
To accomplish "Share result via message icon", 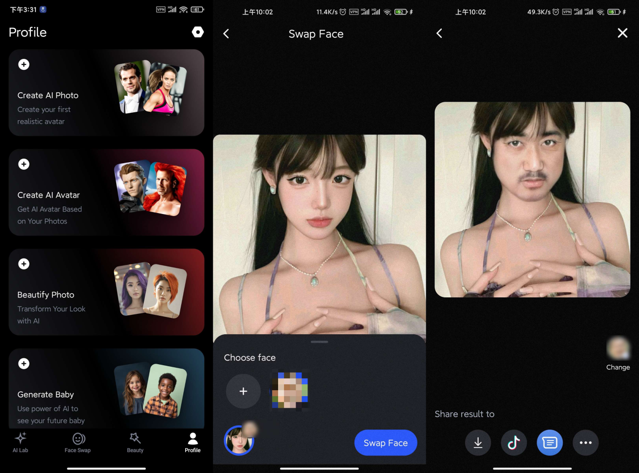I will click(x=550, y=443).
